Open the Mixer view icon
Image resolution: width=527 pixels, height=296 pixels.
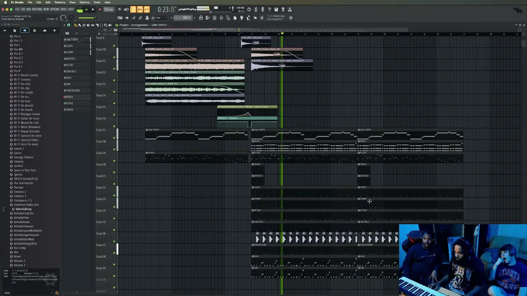[x=221, y=18]
